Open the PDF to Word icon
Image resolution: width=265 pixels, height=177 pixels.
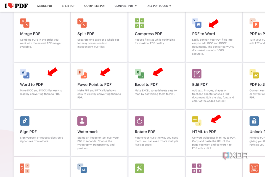click(x=197, y=23)
